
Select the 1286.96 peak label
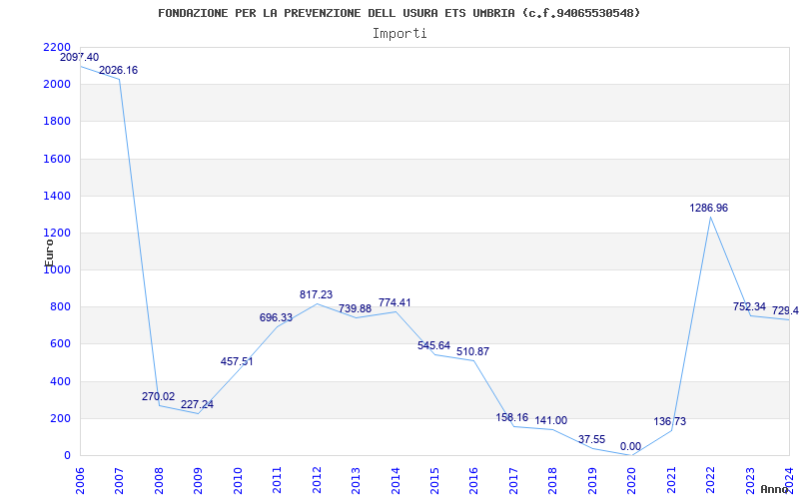(709, 209)
